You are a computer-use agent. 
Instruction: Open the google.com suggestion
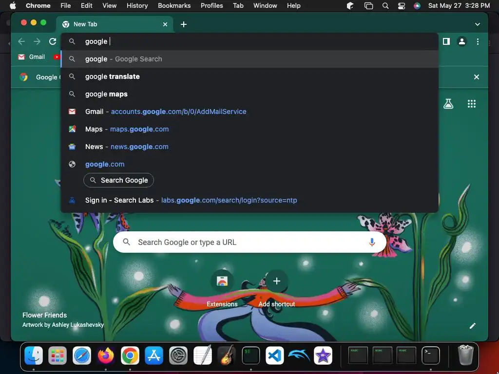pos(249,164)
